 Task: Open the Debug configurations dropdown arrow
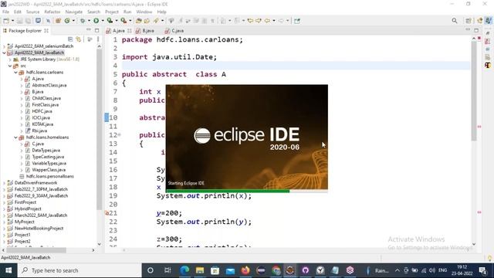click(89, 21)
